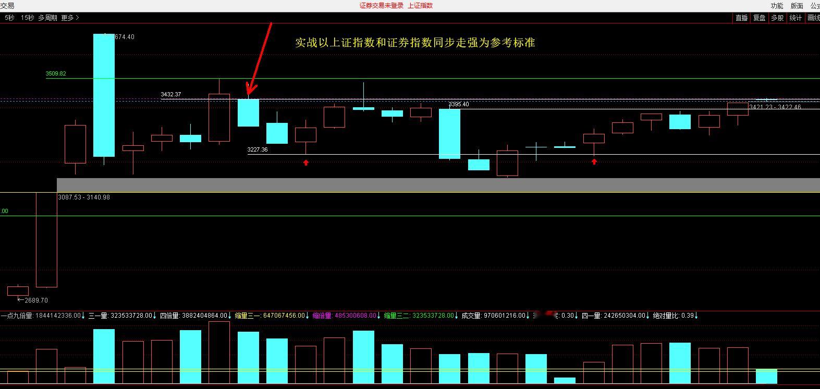This screenshot has width=820, height=389.
Task: Activate the 画线 drawing tool
Action: tap(813, 18)
